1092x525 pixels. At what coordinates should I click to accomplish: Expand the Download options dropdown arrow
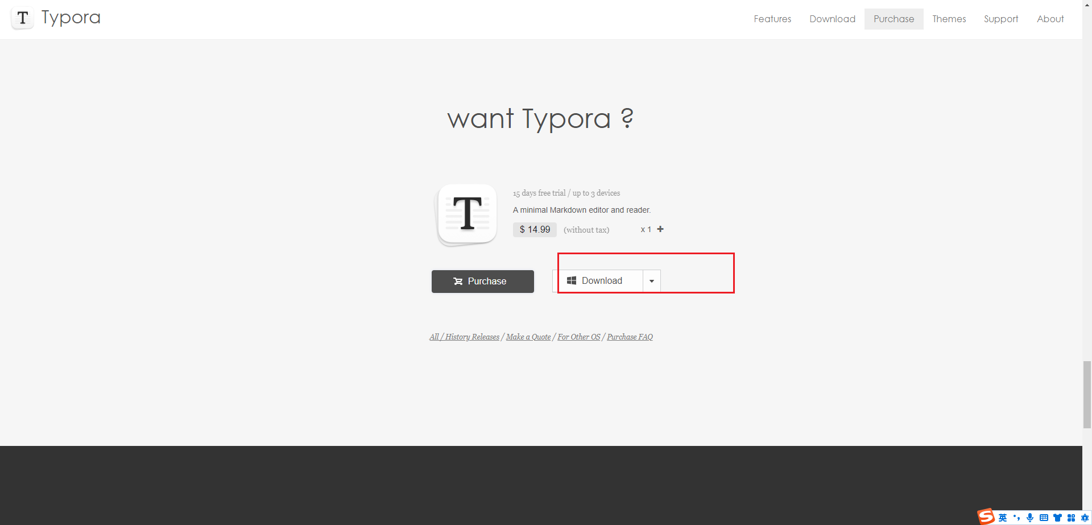652,281
